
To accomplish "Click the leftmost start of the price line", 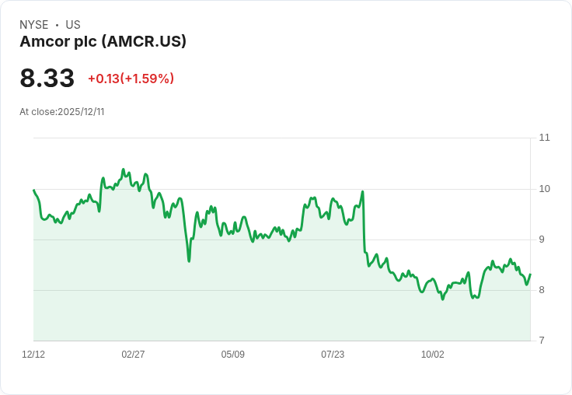I will coord(33,190).
